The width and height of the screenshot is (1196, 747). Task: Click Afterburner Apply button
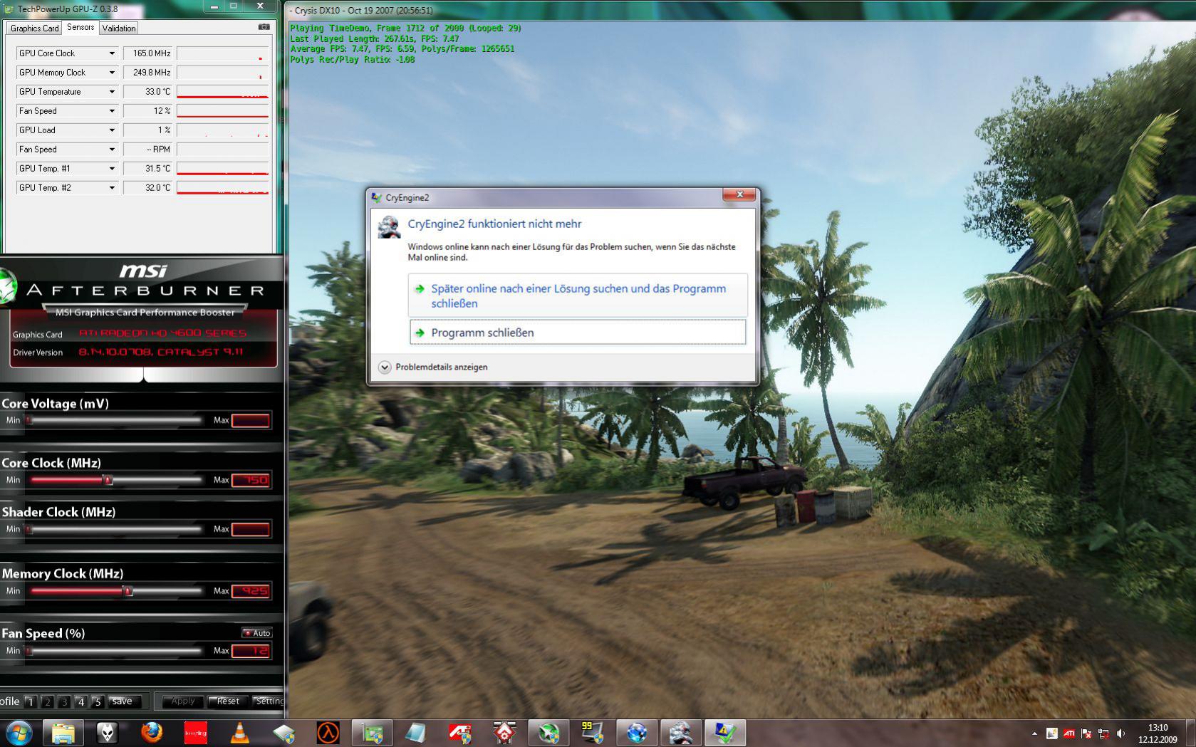[x=182, y=701]
